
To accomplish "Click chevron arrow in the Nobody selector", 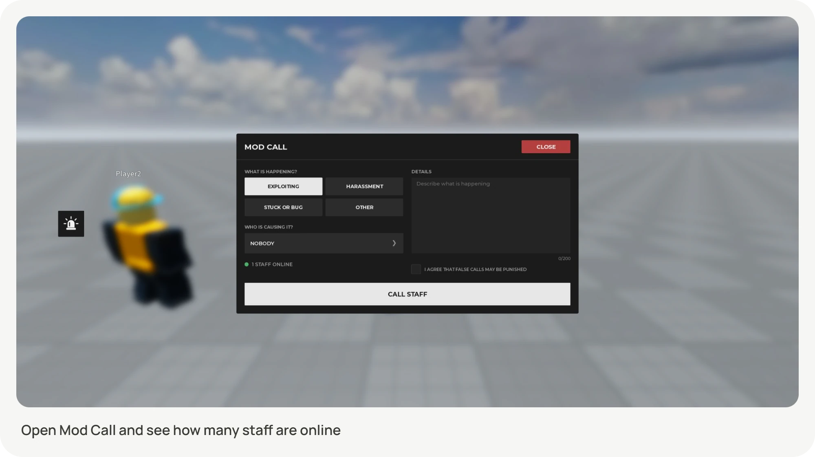I will pyautogui.click(x=394, y=243).
